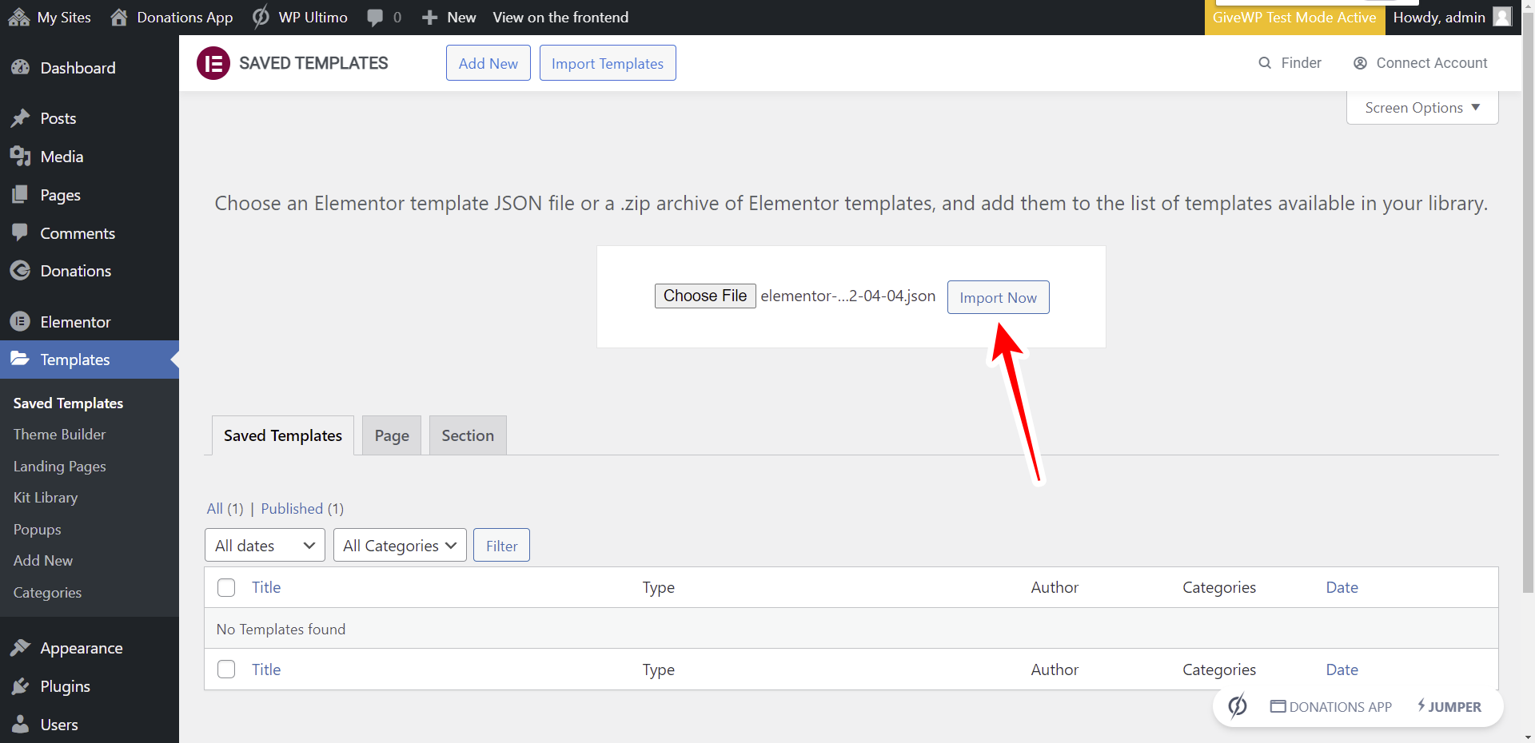Switch to the Page tab

point(392,435)
